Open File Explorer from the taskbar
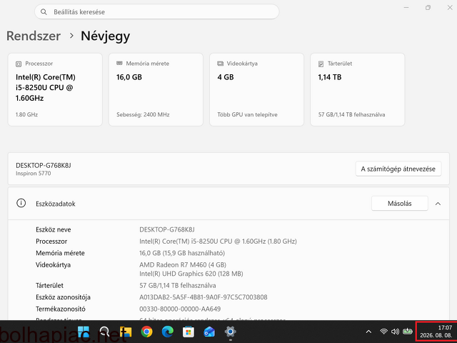This screenshot has height=343, width=457. pos(126,332)
